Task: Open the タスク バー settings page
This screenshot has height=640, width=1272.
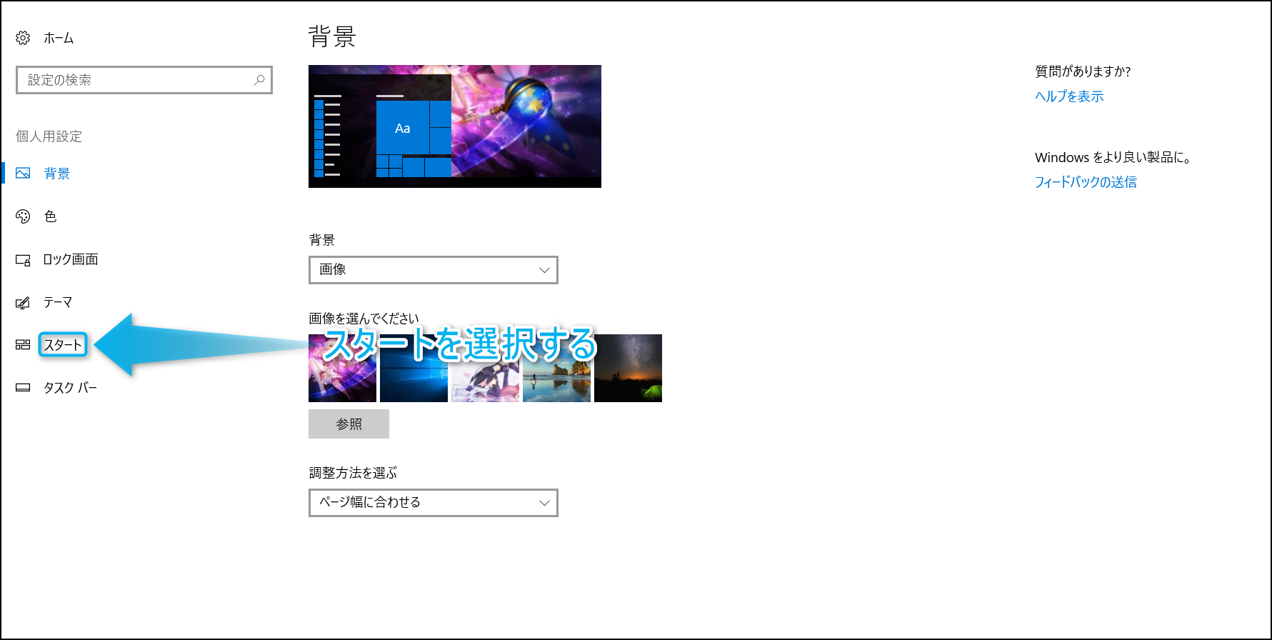Action: point(70,388)
